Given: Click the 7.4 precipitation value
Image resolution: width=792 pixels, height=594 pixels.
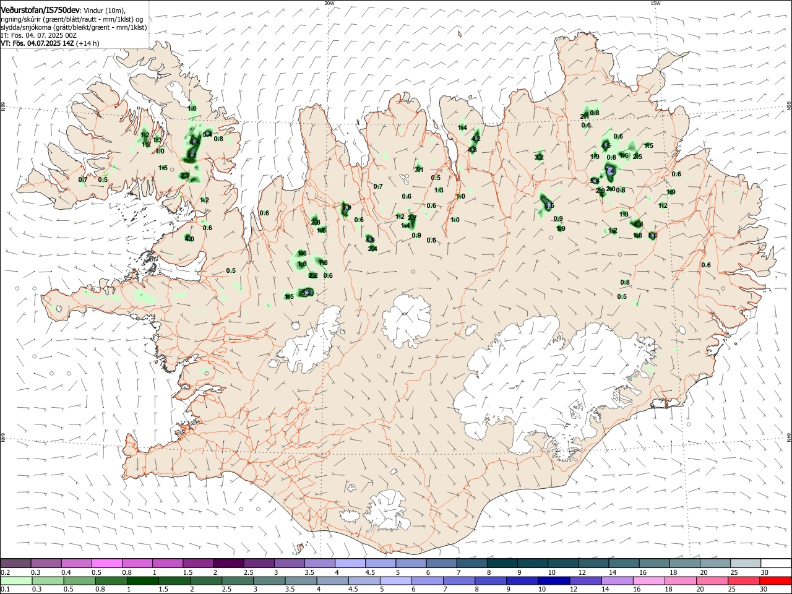Looking at the screenshot, I should coord(610,170).
